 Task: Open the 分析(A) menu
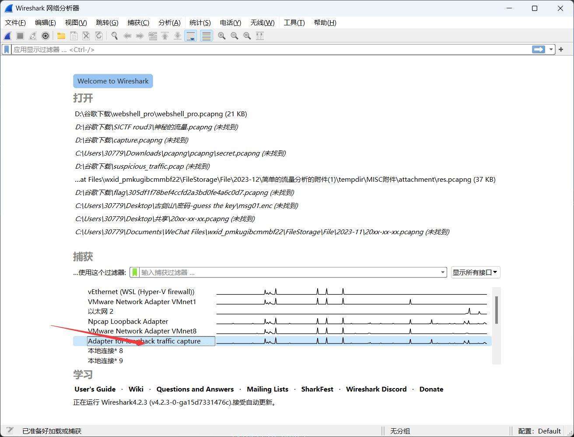pos(169,23)
